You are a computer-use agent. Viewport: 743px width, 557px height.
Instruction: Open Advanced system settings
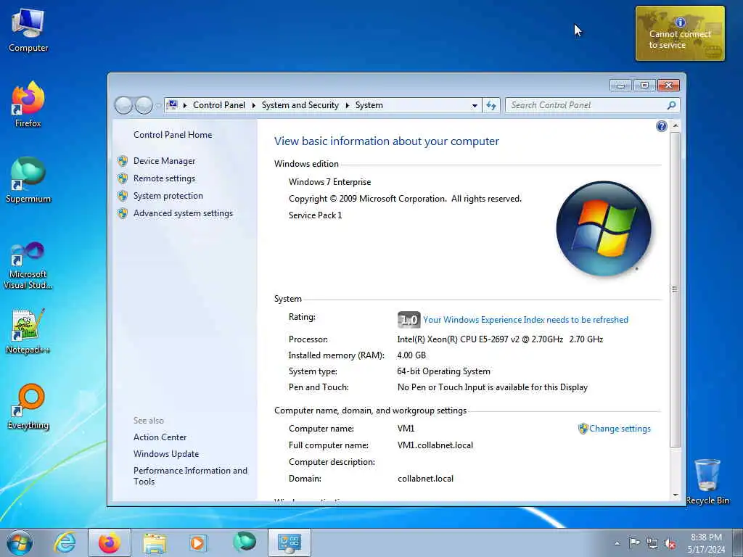coord(183,213)
